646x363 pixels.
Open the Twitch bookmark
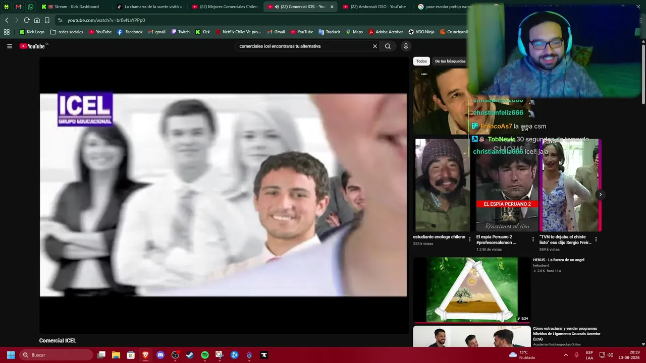pos(180,32)
